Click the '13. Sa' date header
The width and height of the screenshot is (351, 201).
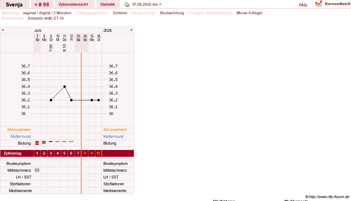78,38
